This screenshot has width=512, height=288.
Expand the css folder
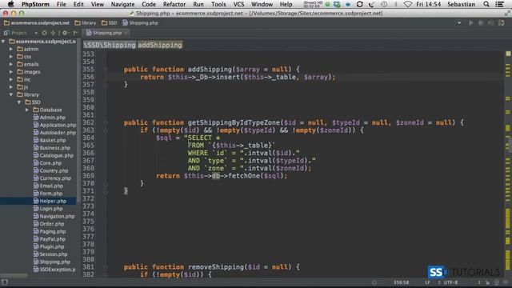[11, 57]
